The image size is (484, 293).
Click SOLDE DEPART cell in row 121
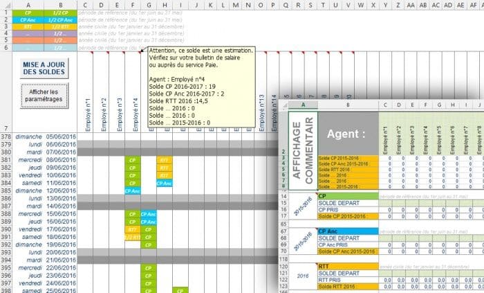[x=348, y=273]
